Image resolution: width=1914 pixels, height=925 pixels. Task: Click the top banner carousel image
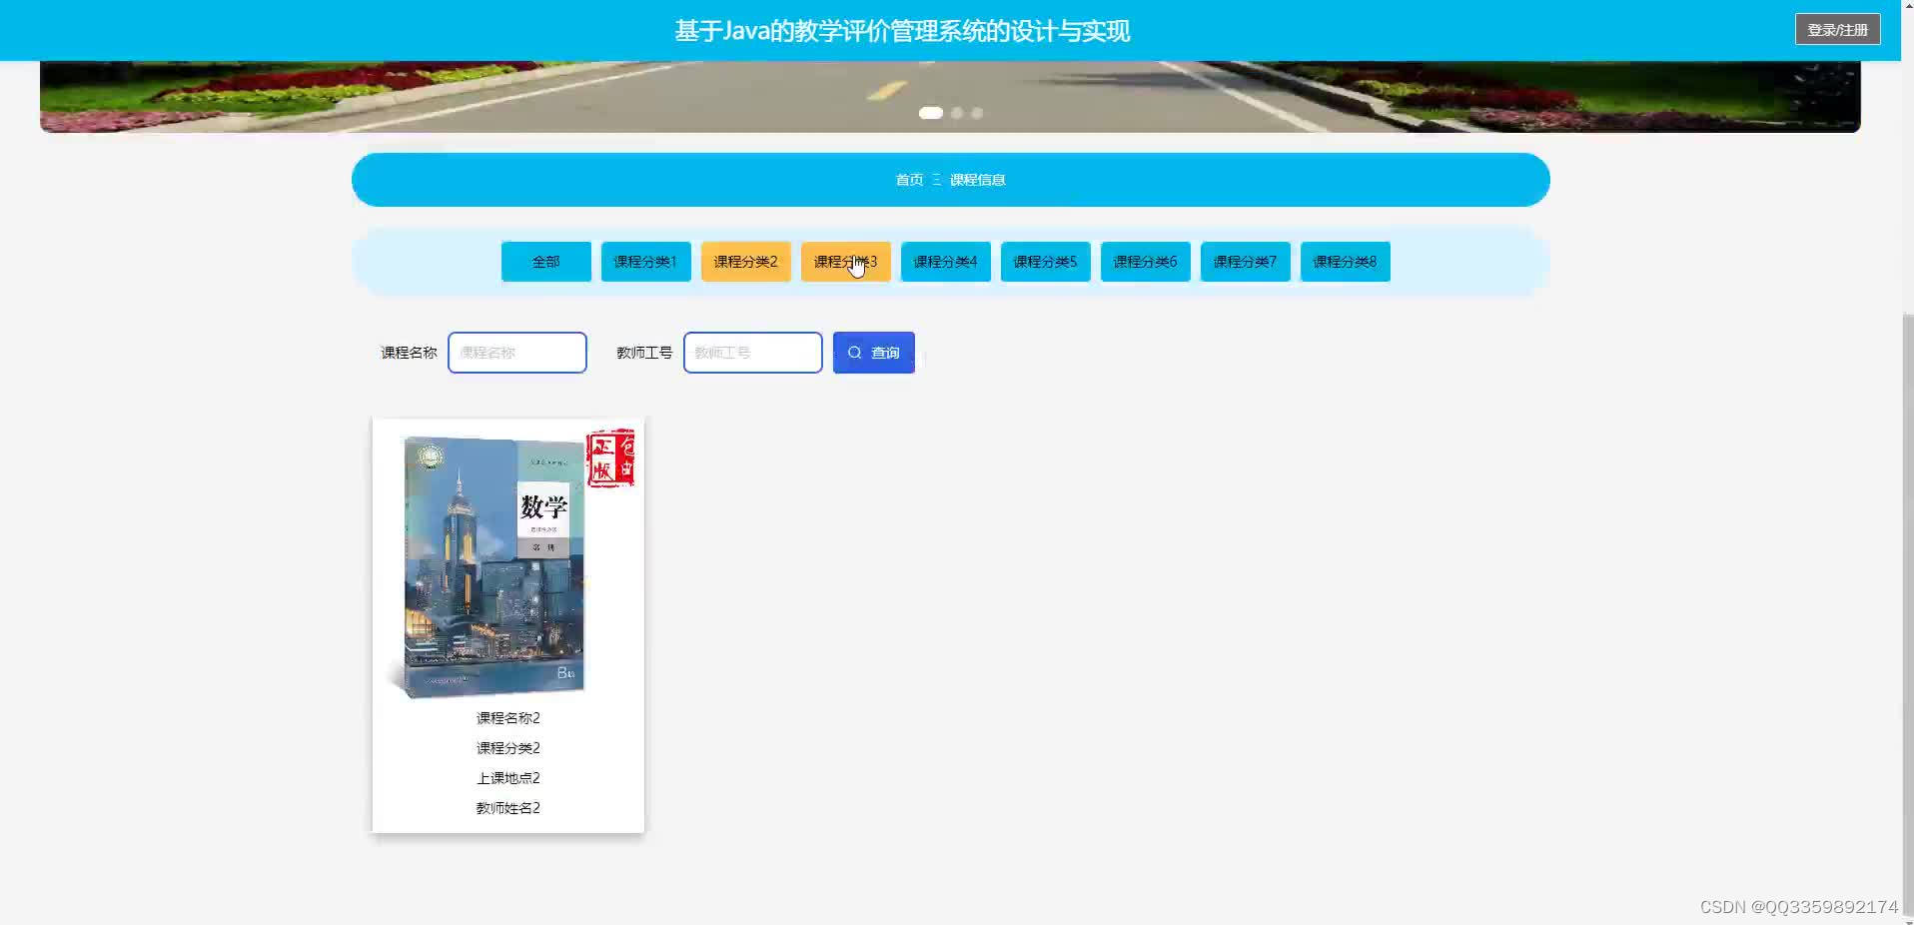(x=950, y=96)
